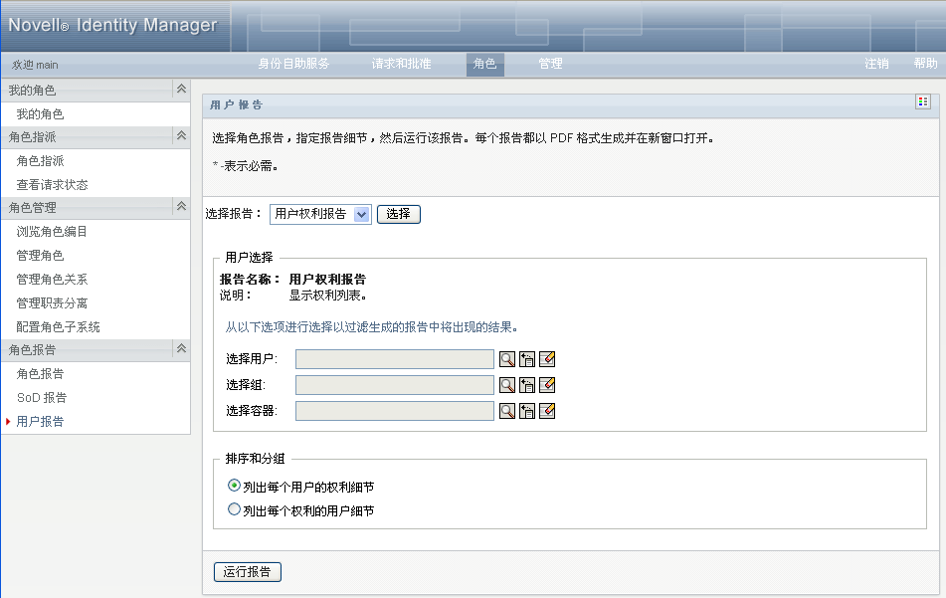Collapse the 我的角色 sidebar section

click(x=181, y=90)
